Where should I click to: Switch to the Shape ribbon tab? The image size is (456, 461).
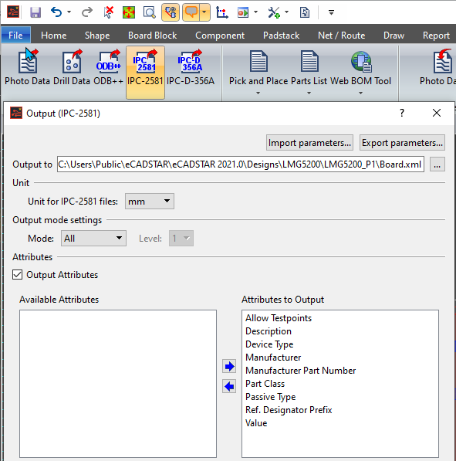pyautogui.click(x=97, y=36)
